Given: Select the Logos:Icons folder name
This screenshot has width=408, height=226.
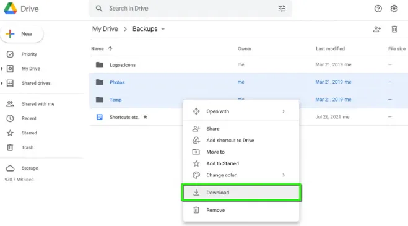Looking at the screenshot, I should coord(123,65).
